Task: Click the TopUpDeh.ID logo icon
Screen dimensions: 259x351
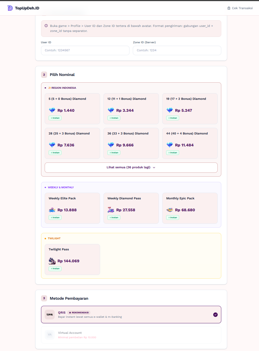Action: [x=10, y=8]
